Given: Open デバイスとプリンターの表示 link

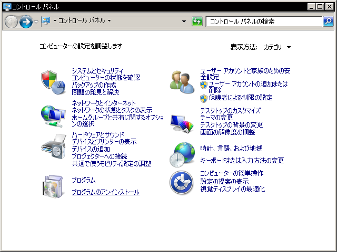Looking at the screenshot, I should (104, 142).
